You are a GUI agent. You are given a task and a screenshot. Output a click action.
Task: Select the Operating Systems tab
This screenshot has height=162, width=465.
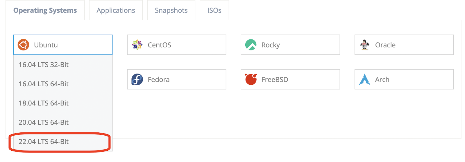pyautogui.click(x=45, y=10)
